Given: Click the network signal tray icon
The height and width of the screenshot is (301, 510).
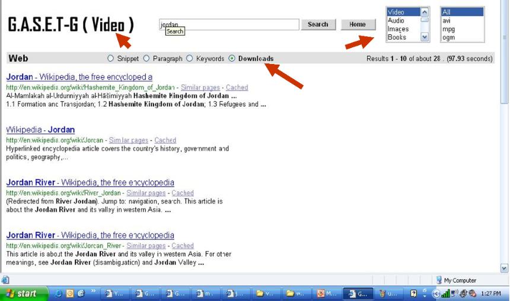Looking at the screenshot, I should pos(445,293).
